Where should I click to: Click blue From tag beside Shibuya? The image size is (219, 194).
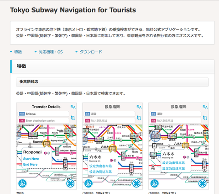pos(22,114)
